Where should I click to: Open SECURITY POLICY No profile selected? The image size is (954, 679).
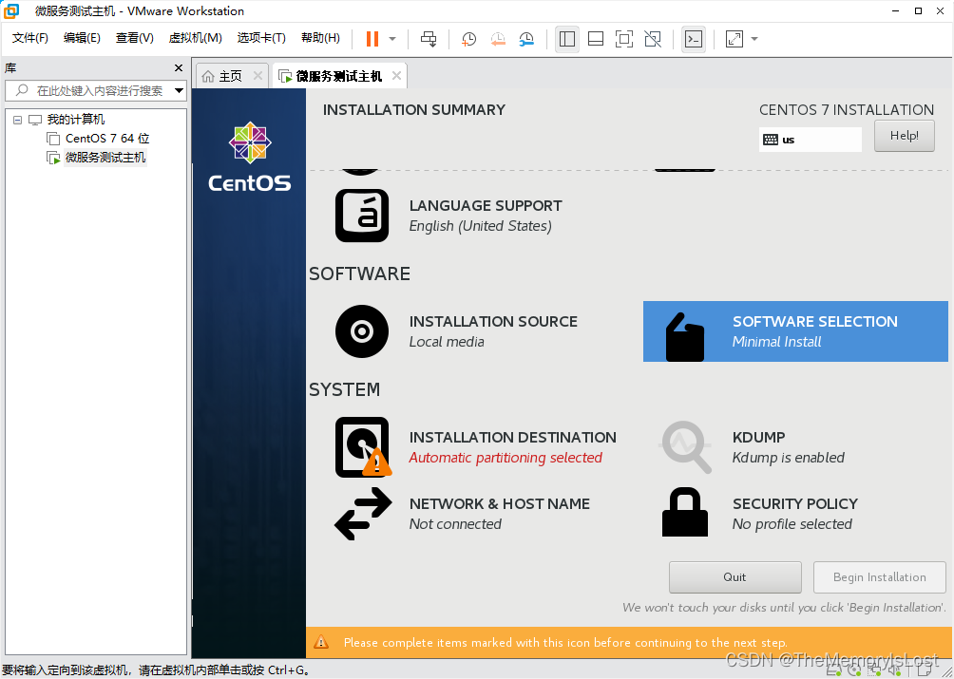point(795,514)
